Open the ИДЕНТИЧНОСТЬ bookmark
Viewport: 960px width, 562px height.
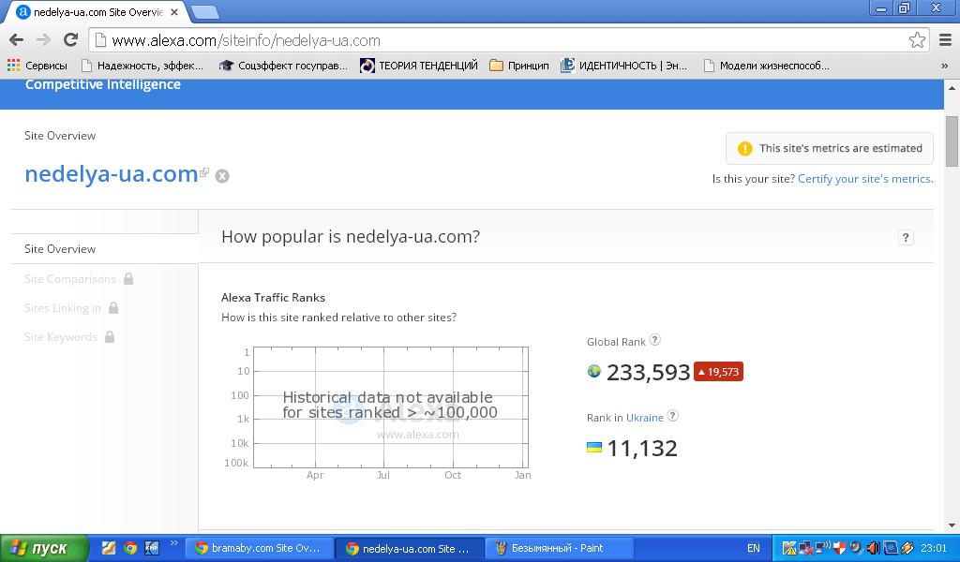point(623,66)
